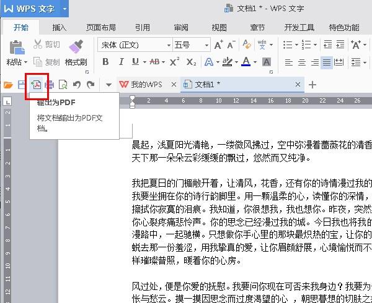Open the 页面布局 ribbon tab
Image resolution: width=372 pixels, height=303 pixels.
point(100,27)
